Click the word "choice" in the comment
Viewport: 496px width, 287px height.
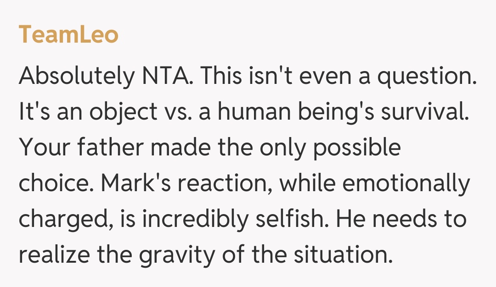[54, 184]
